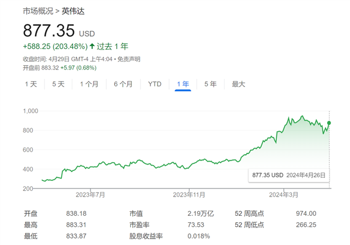Click the 877.35 USD chart tooltip
Screen dimensions: 350x245
pos(288,174)
